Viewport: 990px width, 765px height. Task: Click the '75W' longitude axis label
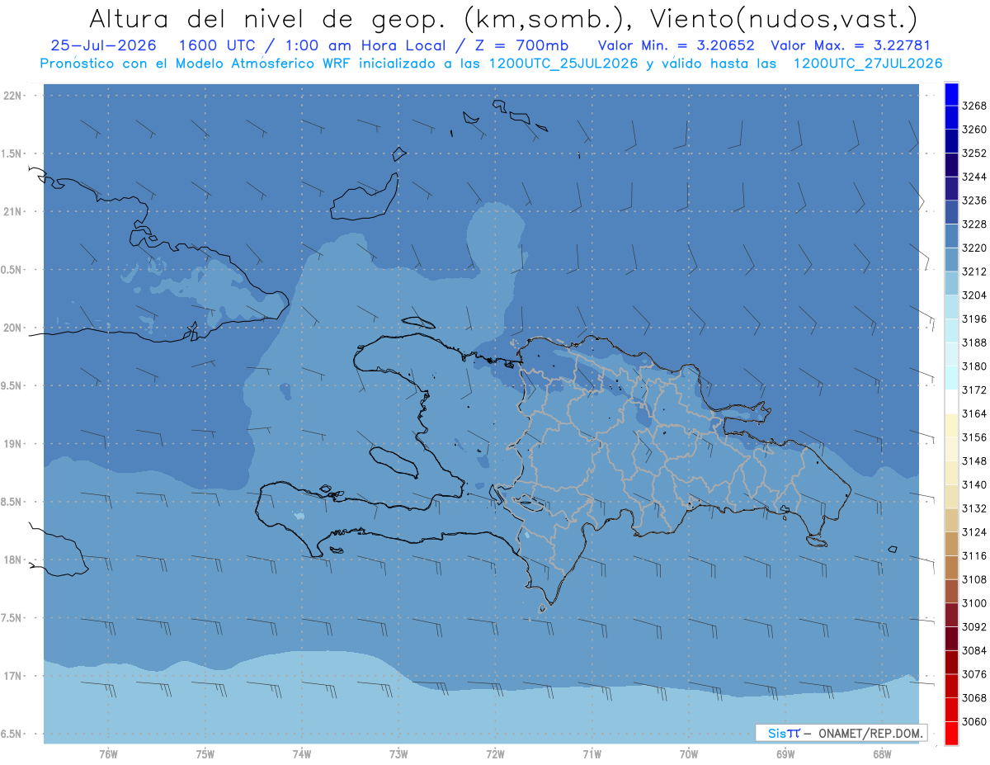205,754
